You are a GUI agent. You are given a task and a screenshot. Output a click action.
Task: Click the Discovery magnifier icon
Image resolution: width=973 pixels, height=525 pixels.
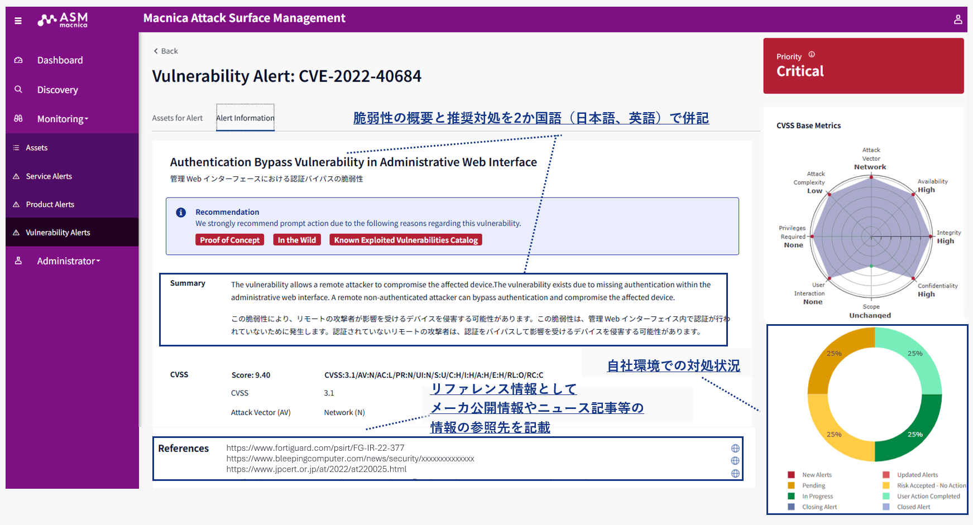click(x=18, y=89)
